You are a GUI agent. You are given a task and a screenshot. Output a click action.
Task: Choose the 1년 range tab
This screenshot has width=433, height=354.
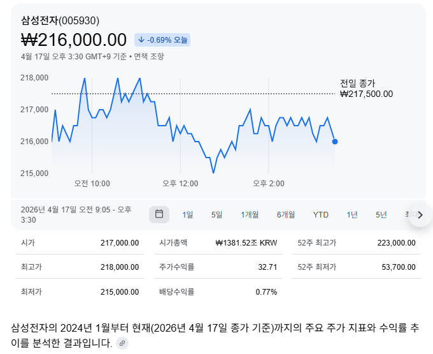[x=351, y=214]
